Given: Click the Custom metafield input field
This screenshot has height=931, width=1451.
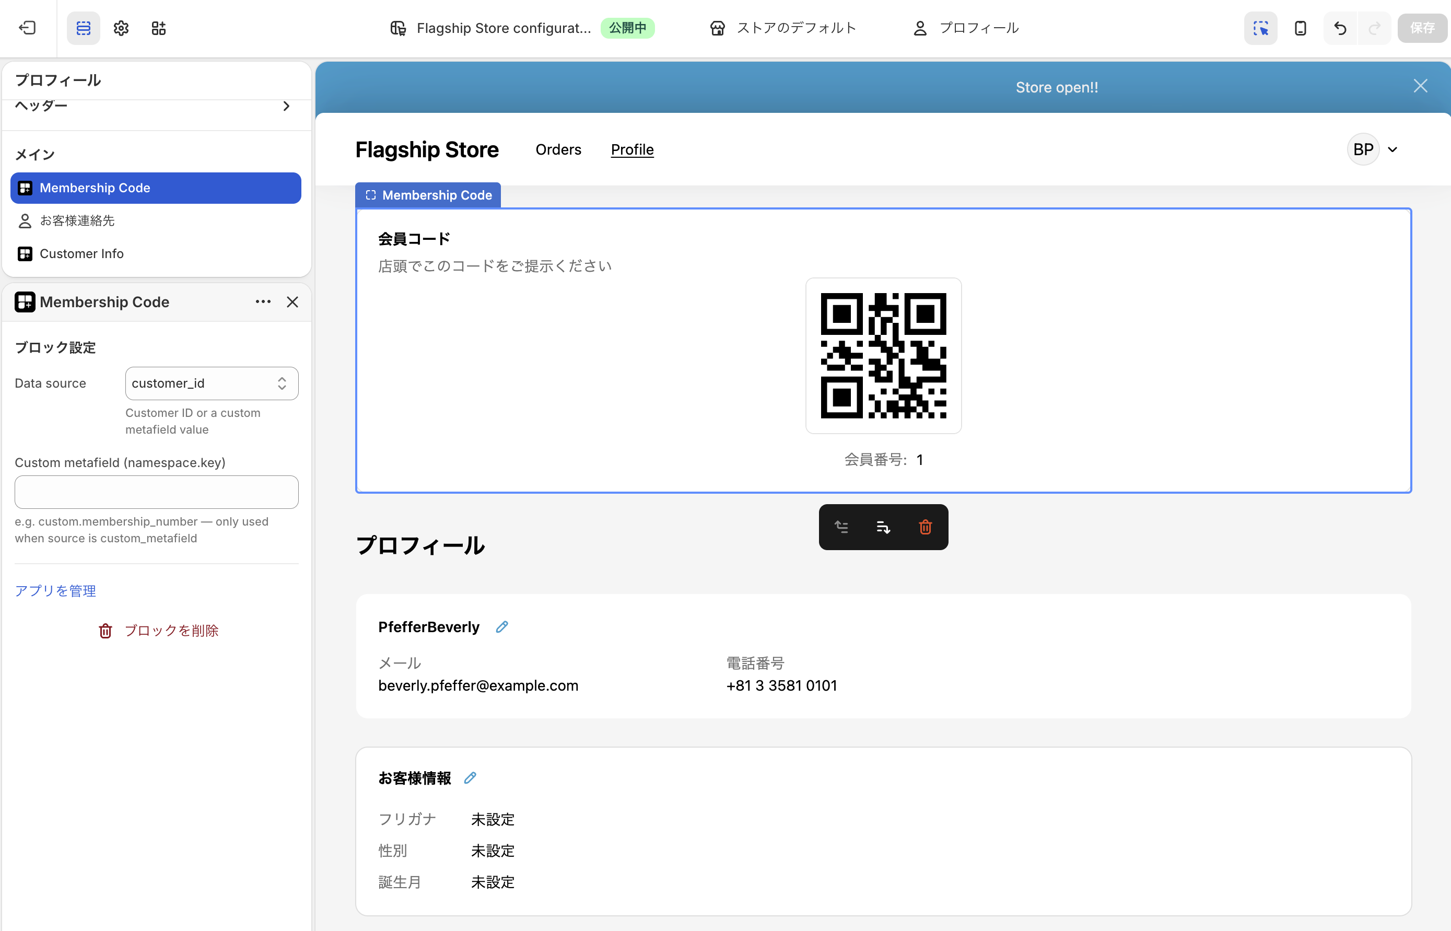Looking at the screenshot, I should click(157, 492).
